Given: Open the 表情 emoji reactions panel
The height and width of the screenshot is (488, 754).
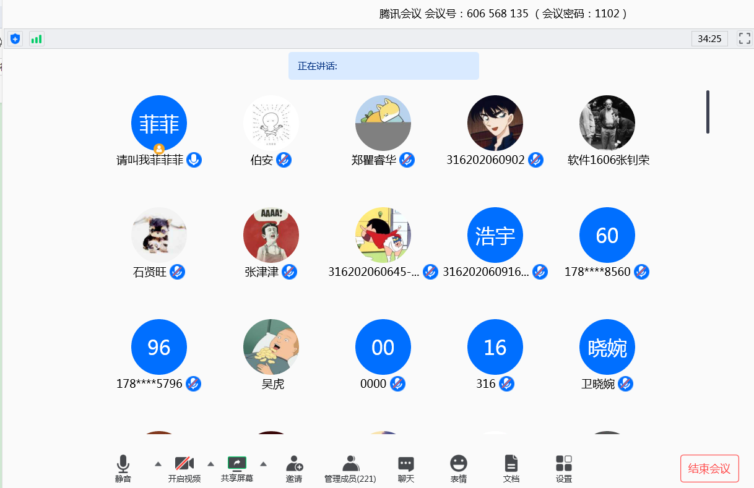Looking at the screenshot, I should (x=458, y=468).
